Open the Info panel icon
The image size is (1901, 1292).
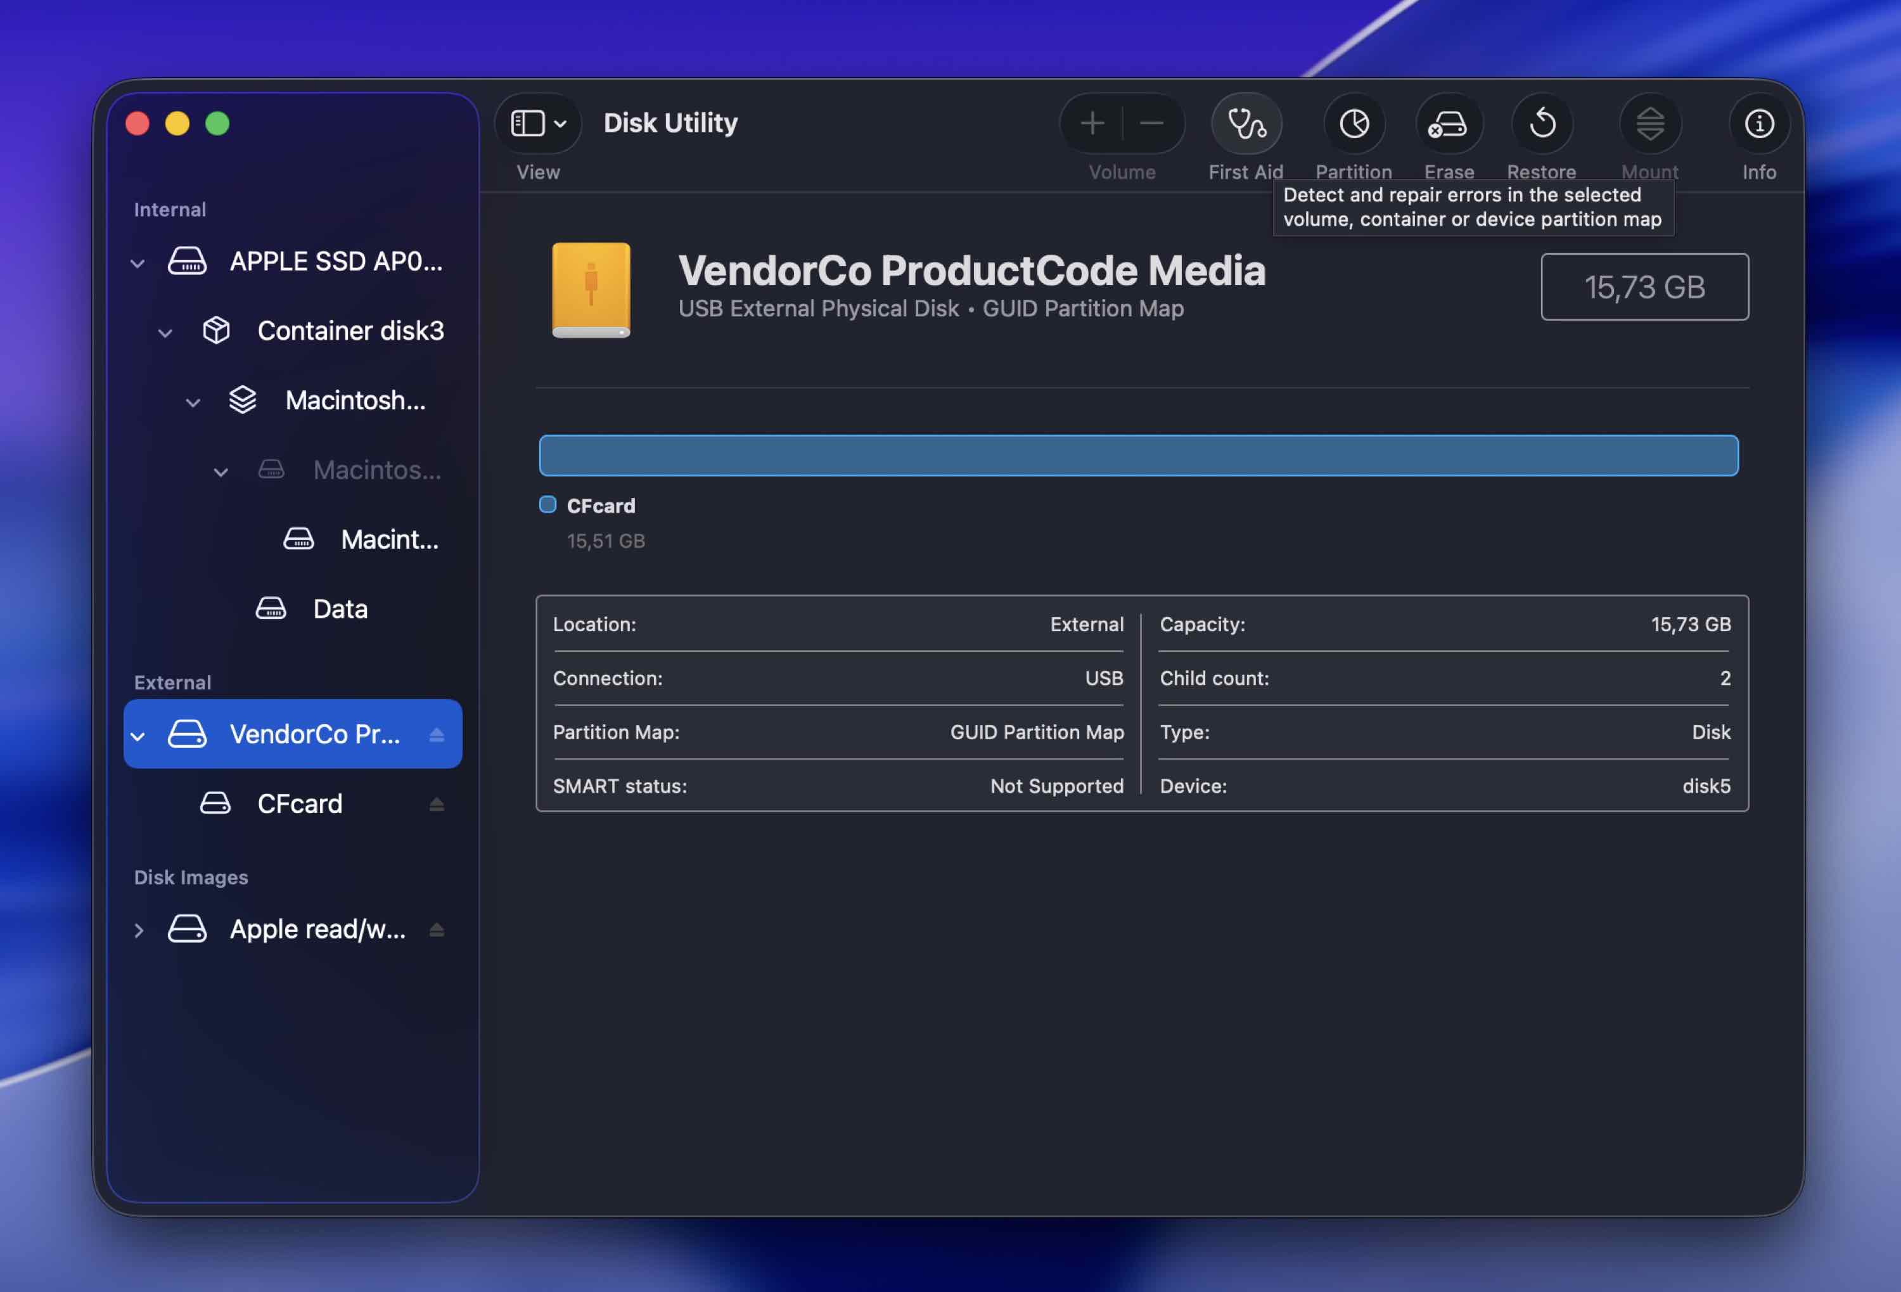(x=1758, y=124)
